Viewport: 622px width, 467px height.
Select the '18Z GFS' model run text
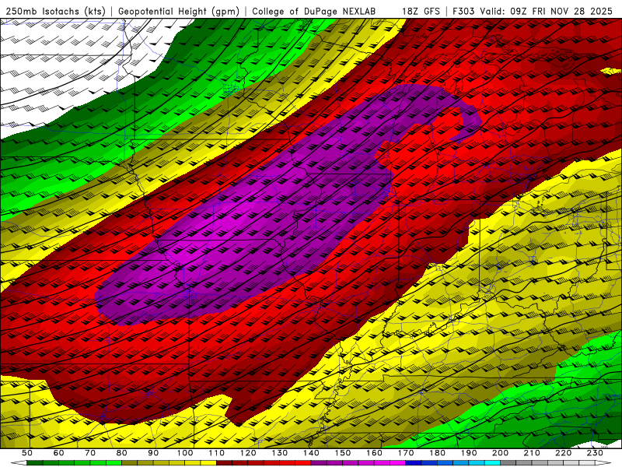click(421, 11)
